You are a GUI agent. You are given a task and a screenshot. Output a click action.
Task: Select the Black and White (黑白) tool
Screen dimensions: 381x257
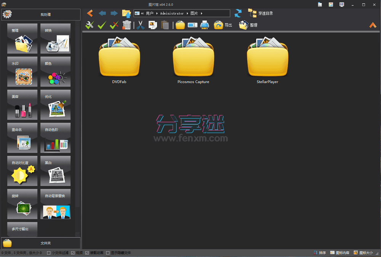[x=55, y=171]
